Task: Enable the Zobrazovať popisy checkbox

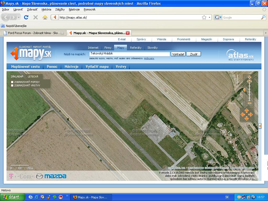Action: tap(12, 82)
